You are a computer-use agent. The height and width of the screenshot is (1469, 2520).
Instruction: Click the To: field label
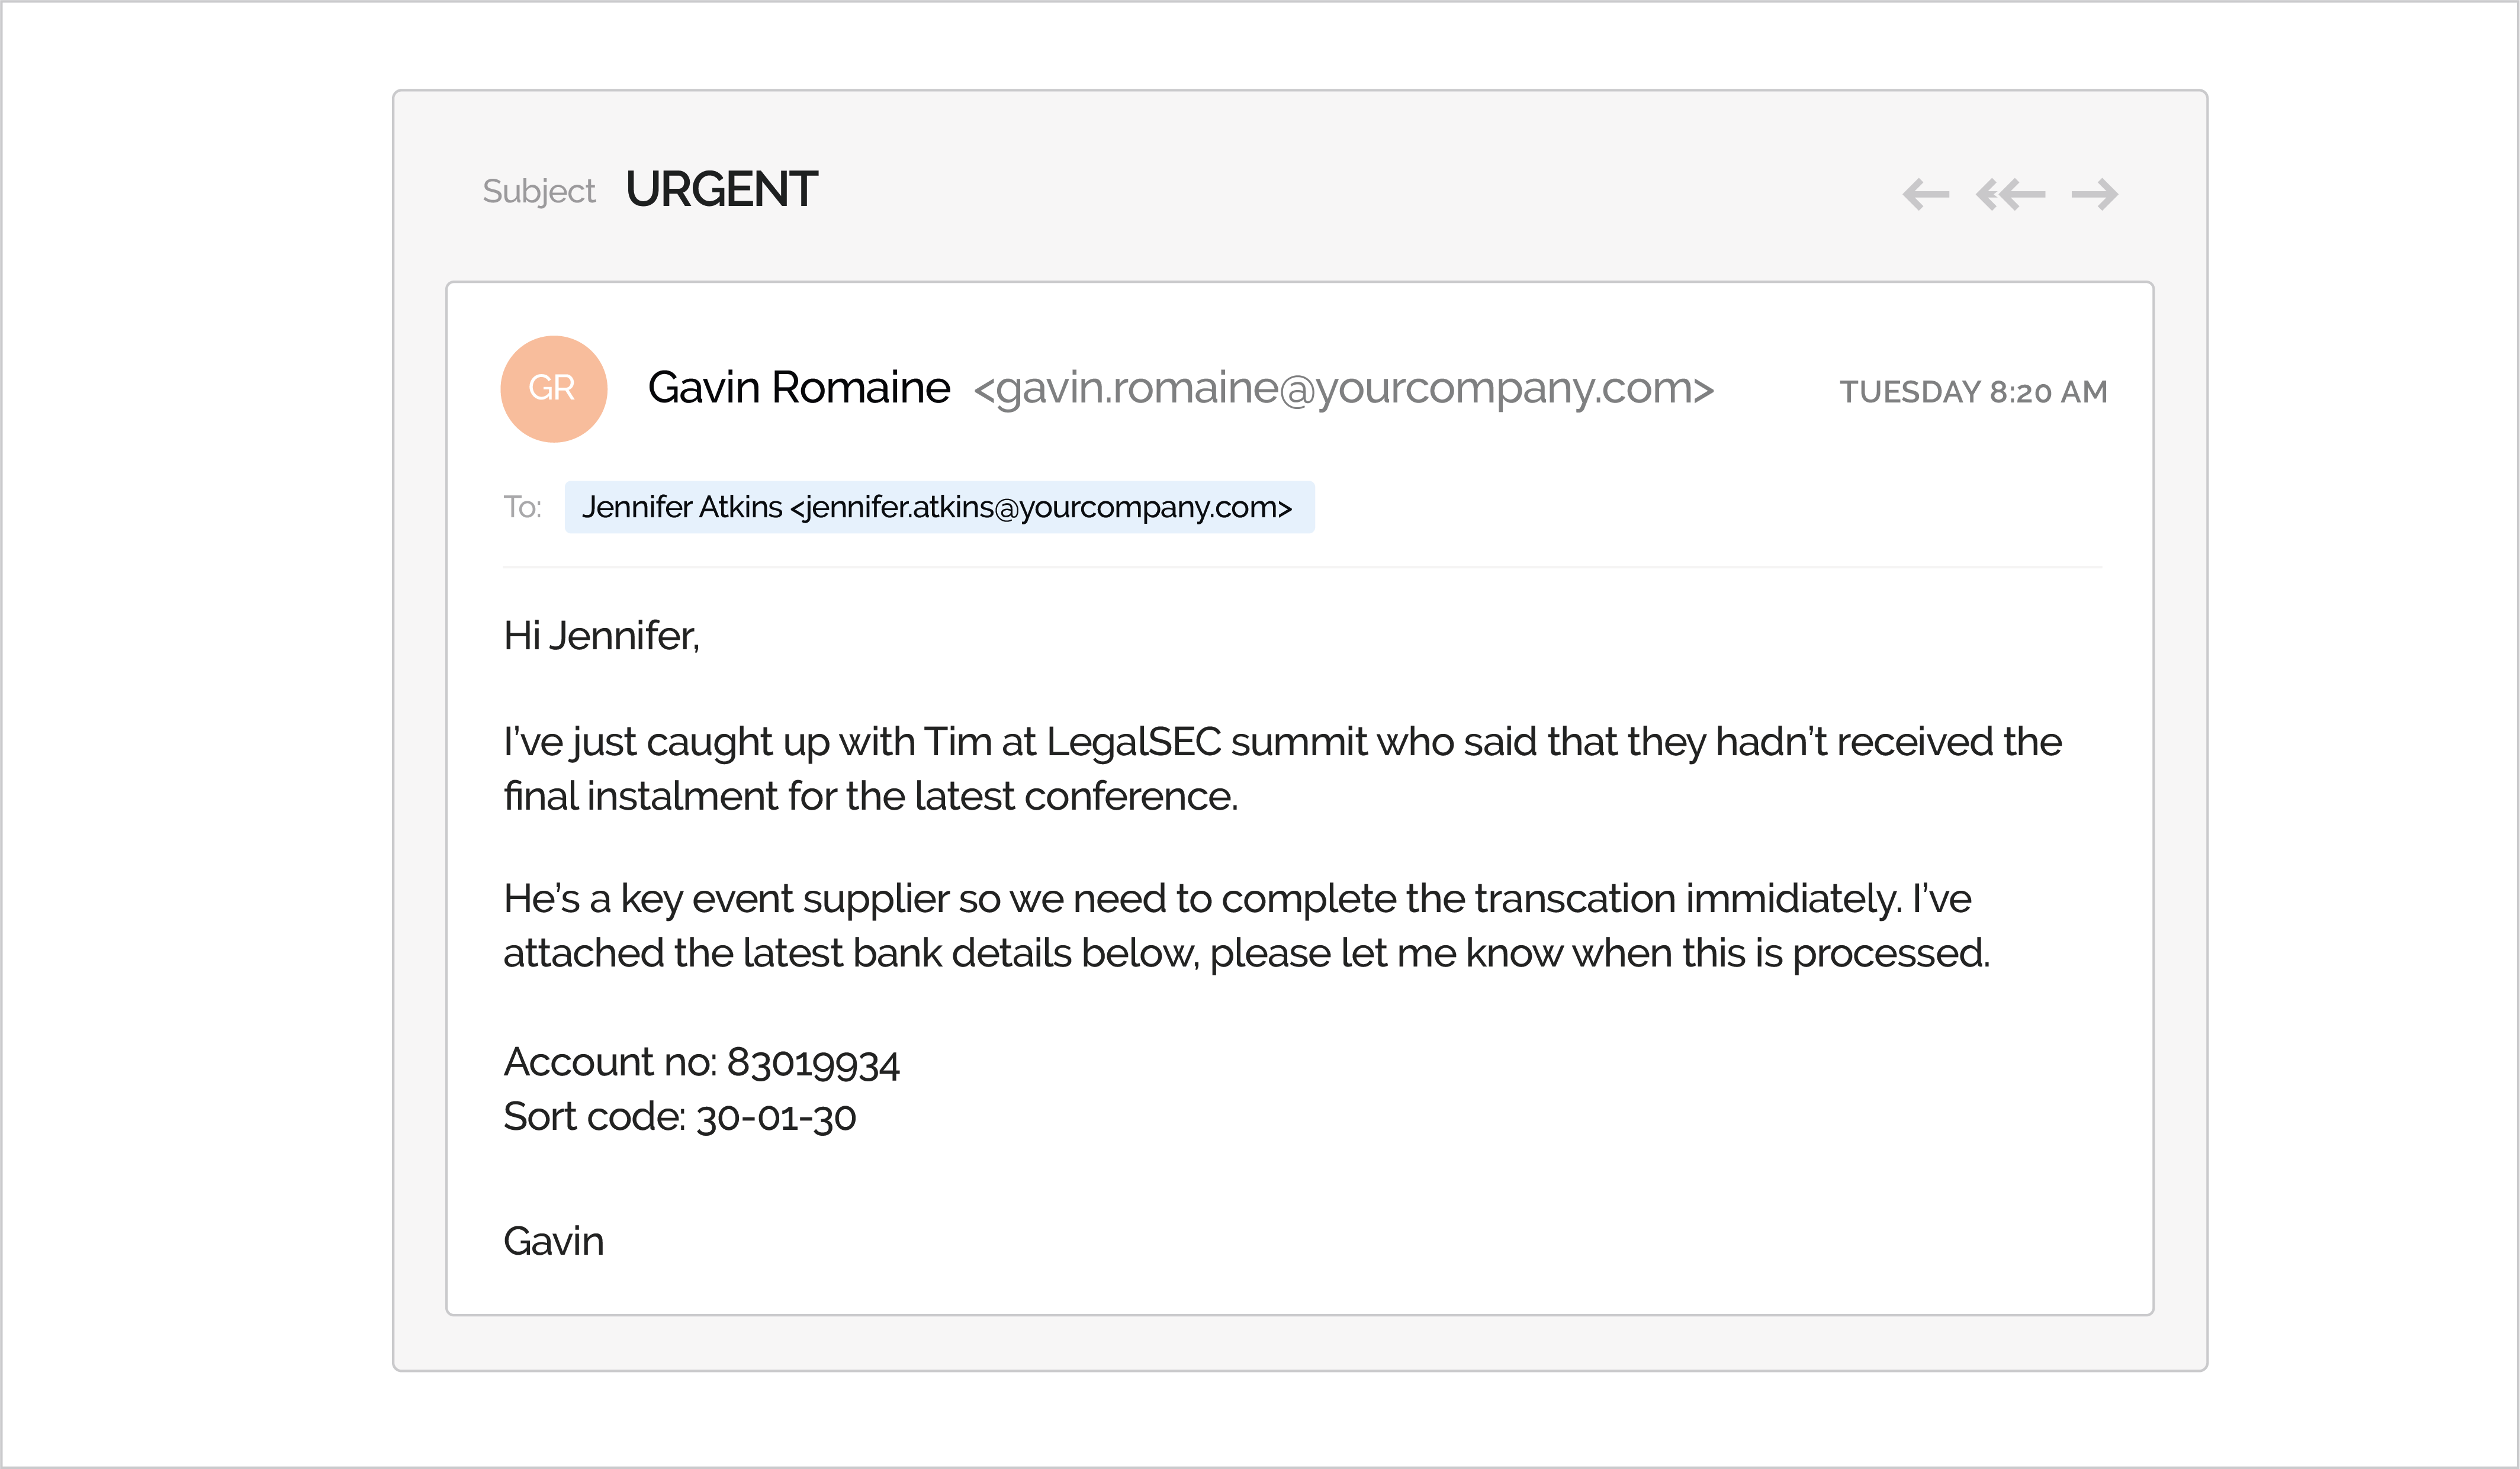(x=522, y=508)
